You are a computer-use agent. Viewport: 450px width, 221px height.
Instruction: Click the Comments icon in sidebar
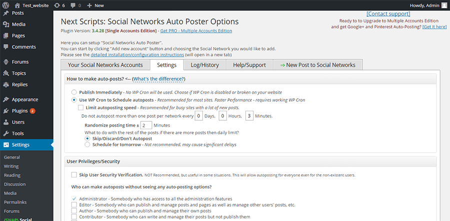click(x=5, y=47)
